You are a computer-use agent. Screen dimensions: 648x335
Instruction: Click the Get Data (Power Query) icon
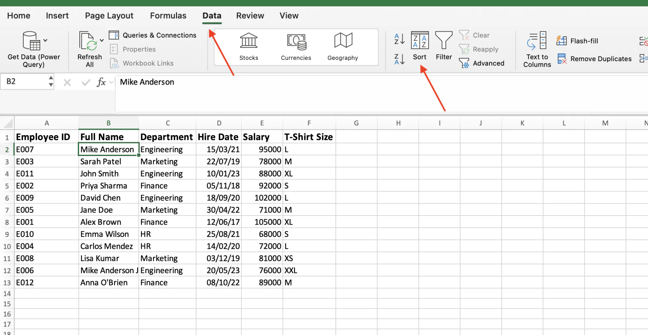31,41
